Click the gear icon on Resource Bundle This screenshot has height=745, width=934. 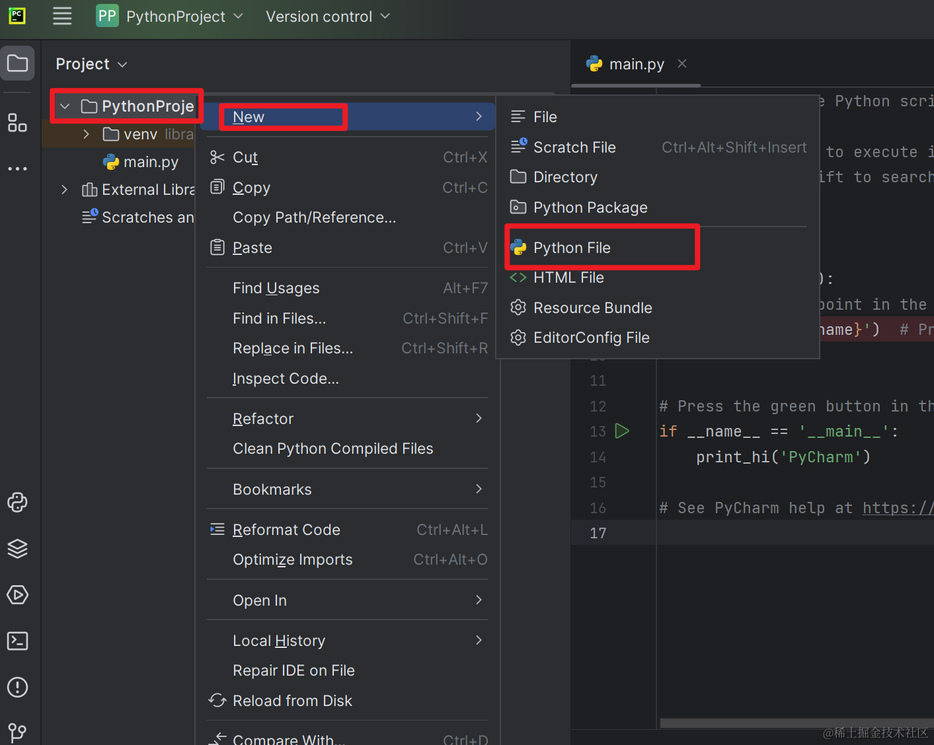(519, 308)
